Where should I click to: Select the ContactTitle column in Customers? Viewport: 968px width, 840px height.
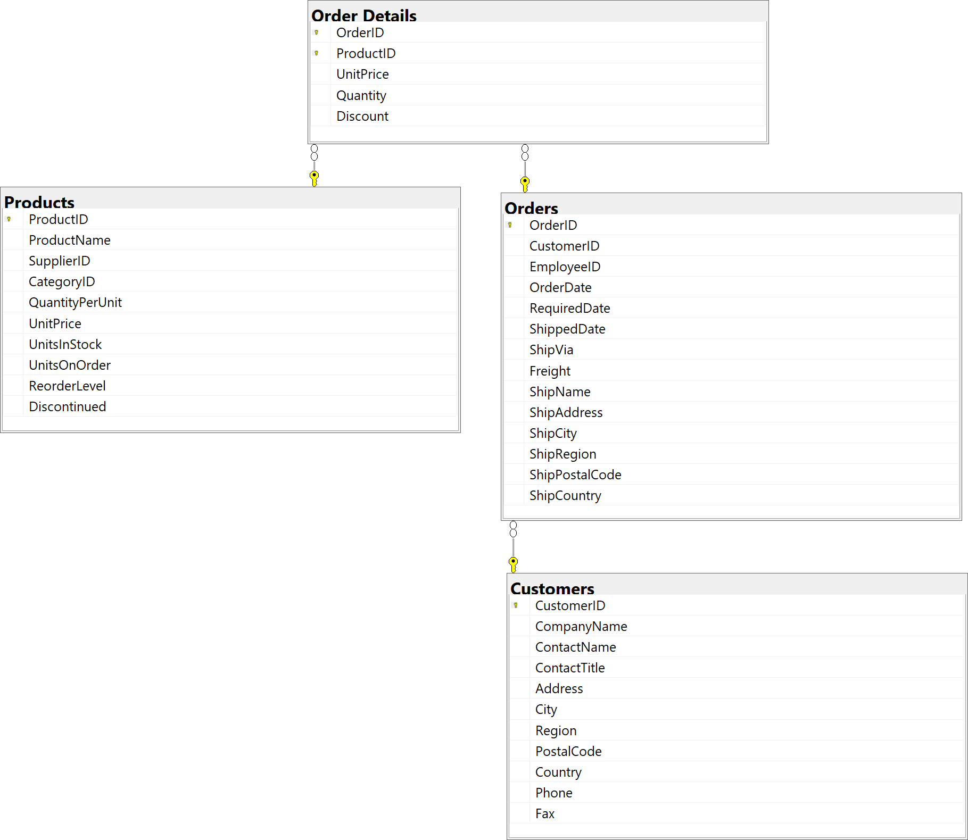(570, 668)
